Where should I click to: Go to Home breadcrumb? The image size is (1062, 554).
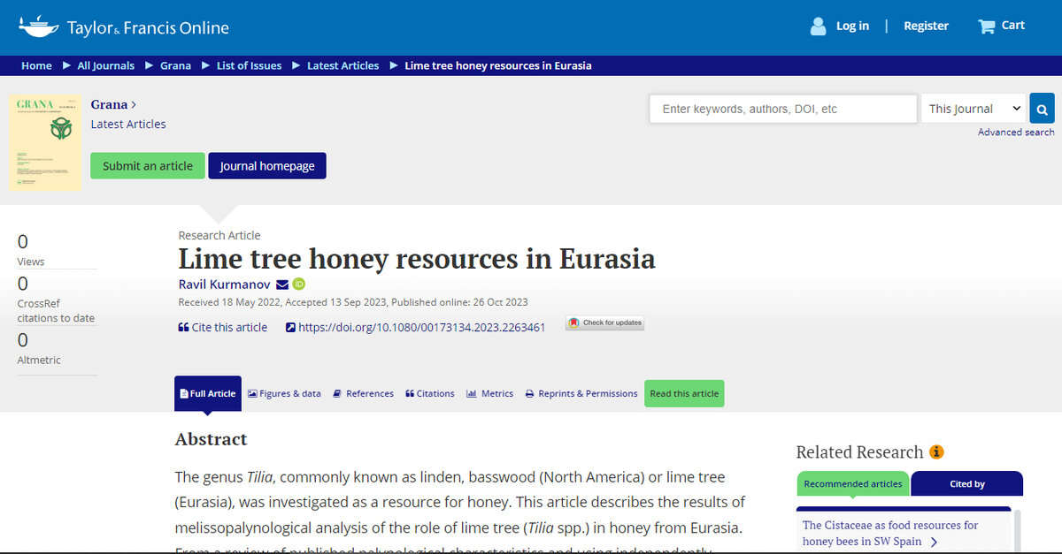(36, 65)
